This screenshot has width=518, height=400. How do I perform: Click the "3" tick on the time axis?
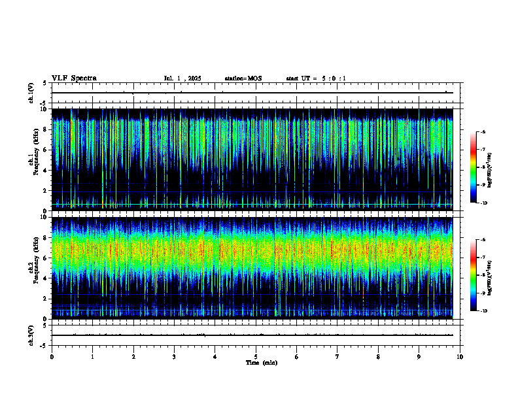(x=174, y=357)
